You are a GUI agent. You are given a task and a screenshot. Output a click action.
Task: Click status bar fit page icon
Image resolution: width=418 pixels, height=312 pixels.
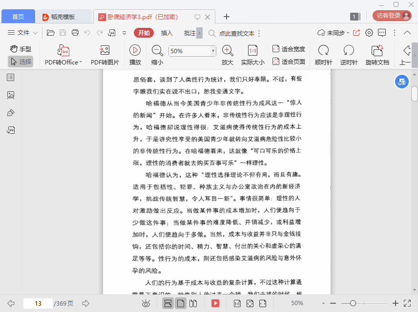[x=250, y=303]
